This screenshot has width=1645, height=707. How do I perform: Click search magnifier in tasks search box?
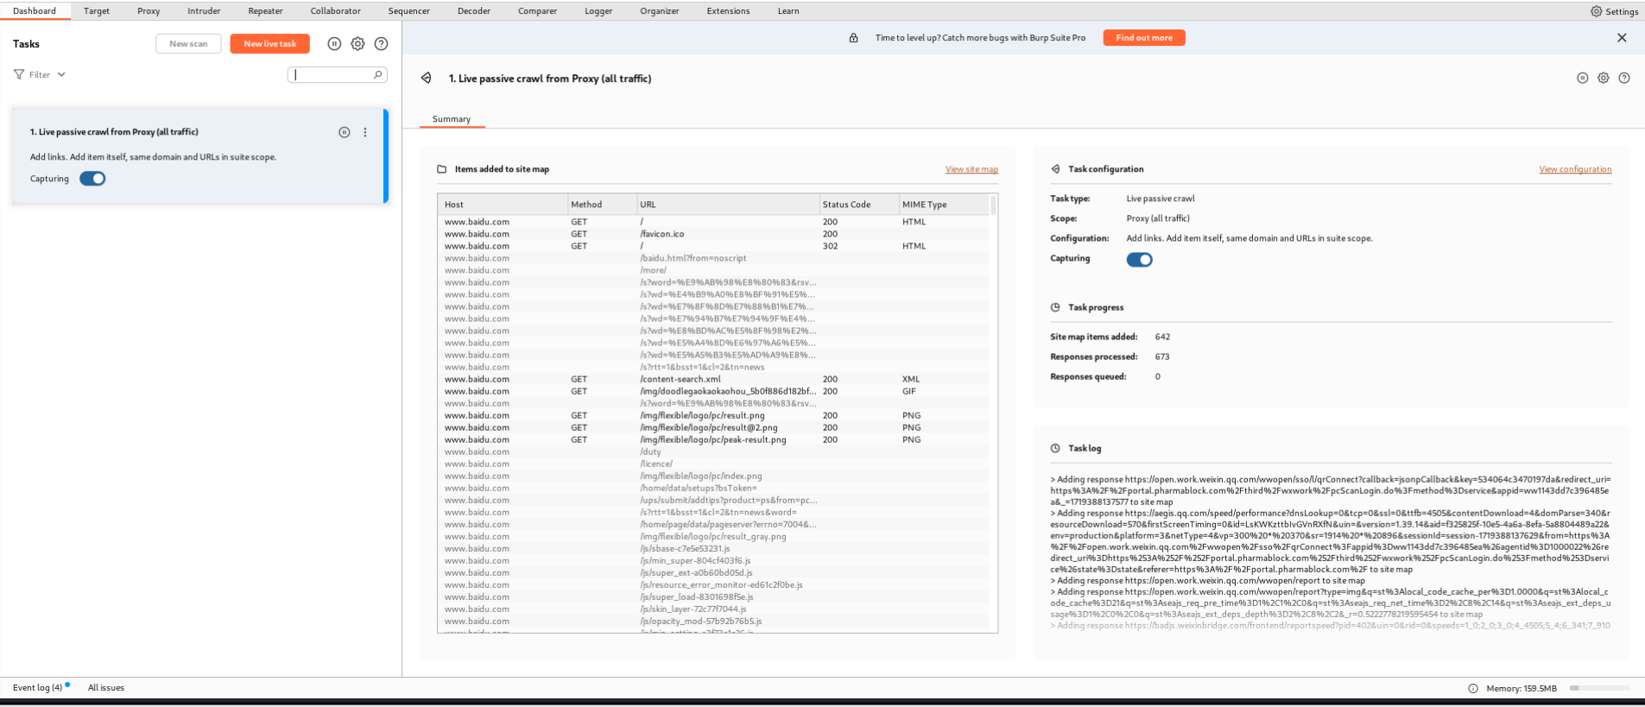click(x=377, y=75)
